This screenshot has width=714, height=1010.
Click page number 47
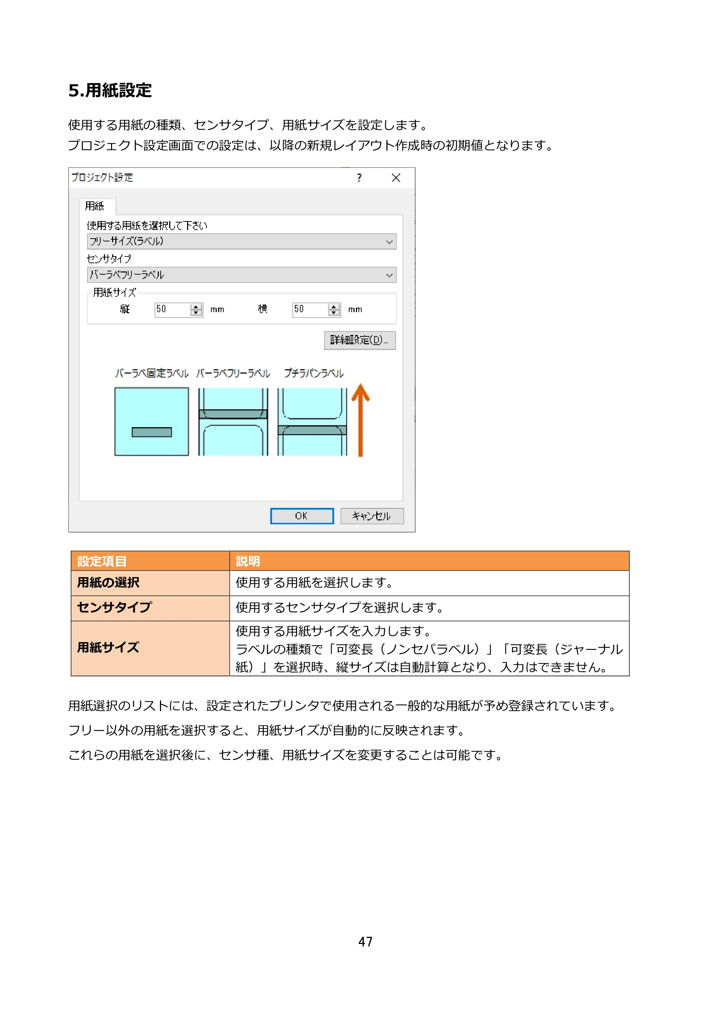tap(365, 942)
